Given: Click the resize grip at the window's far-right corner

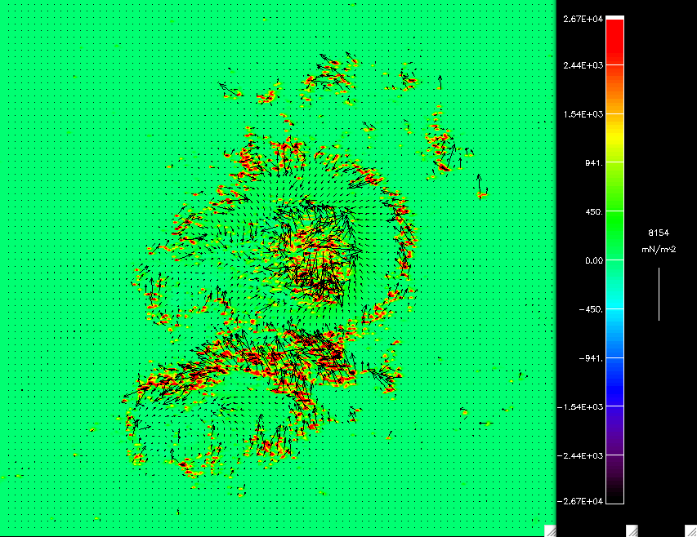Looking at the screenshot, I should point(690,530).
